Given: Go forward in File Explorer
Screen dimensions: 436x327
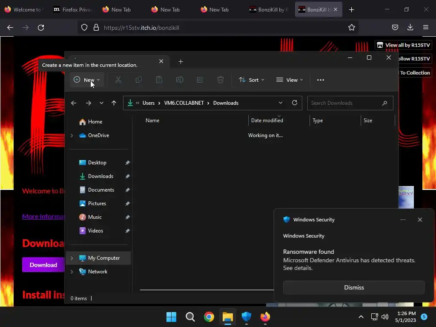Looking at the screenshot, I should point(89,103).
